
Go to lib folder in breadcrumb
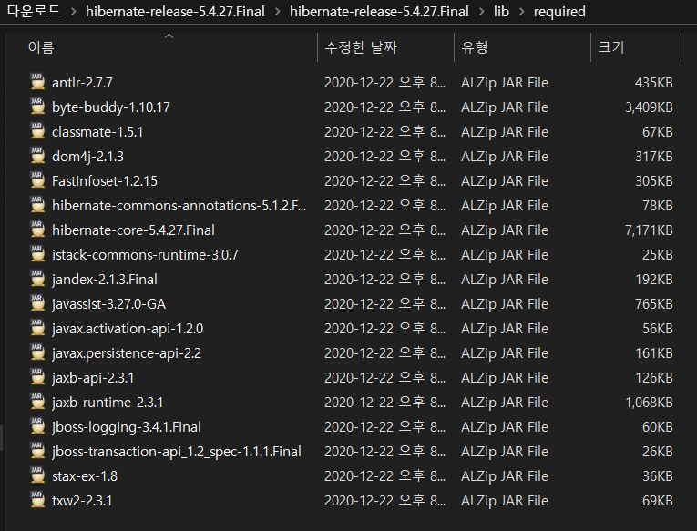pos(501,12)
